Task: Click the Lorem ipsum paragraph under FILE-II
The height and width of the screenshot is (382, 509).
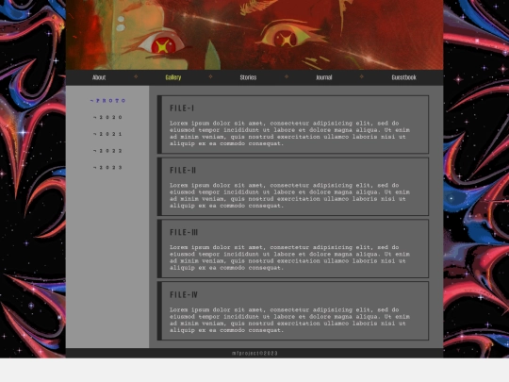Action: (x=289, y=195)
